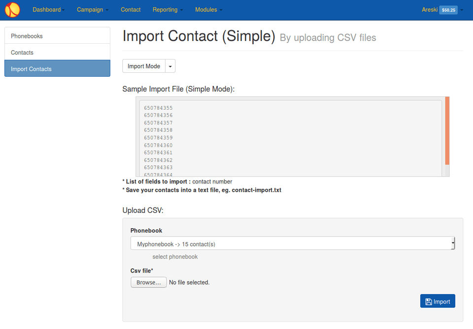This screenshot has width=473, height=329.
Task: Open the Areski user account menu
Action: [x=430, y=10]
